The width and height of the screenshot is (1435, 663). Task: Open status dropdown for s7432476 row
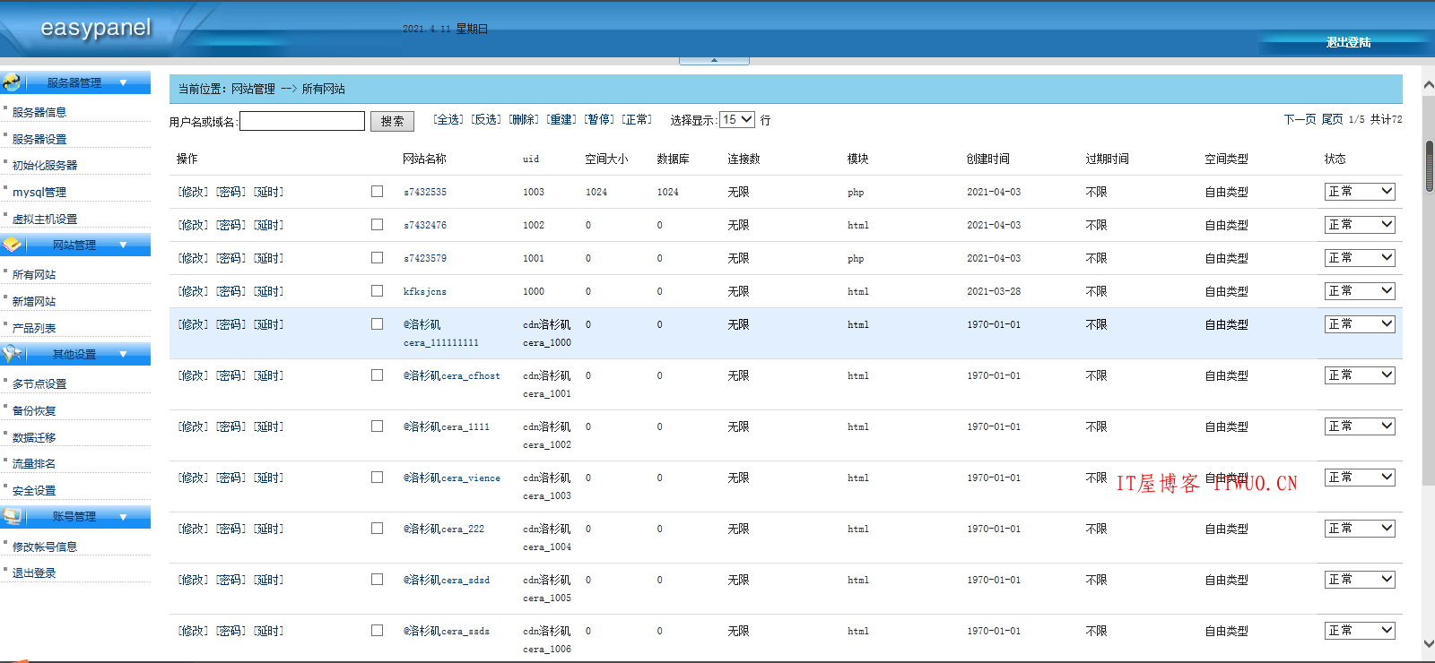click(x=1360, y=224)
